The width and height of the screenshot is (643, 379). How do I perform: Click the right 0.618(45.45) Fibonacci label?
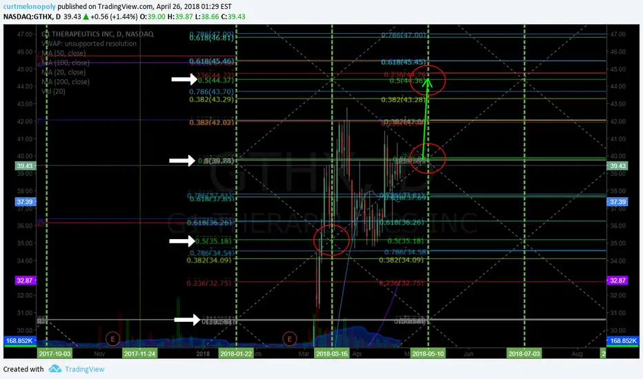click(x=404, y=62)
